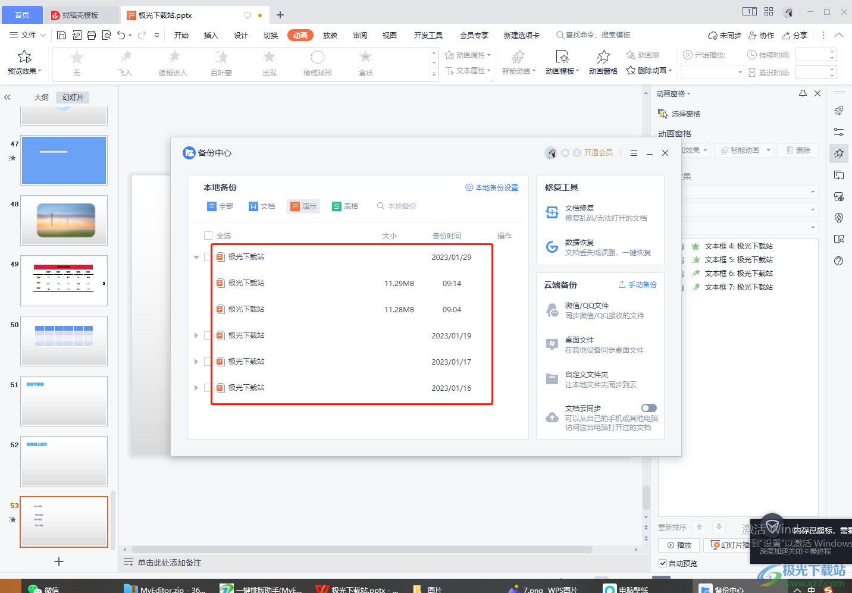
Task: Open the 设计 design ribbon tab
Action: click(241, 35)
